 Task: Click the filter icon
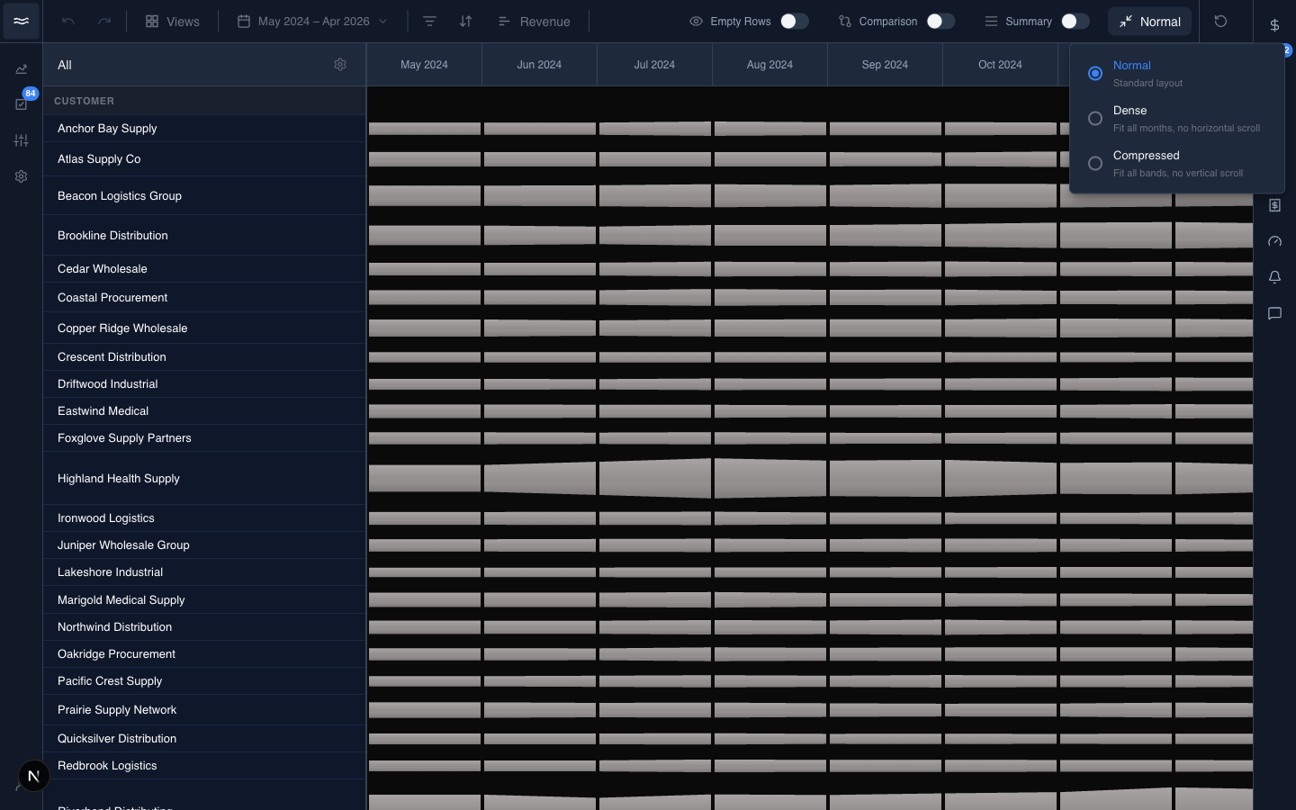tap(429, 21)
